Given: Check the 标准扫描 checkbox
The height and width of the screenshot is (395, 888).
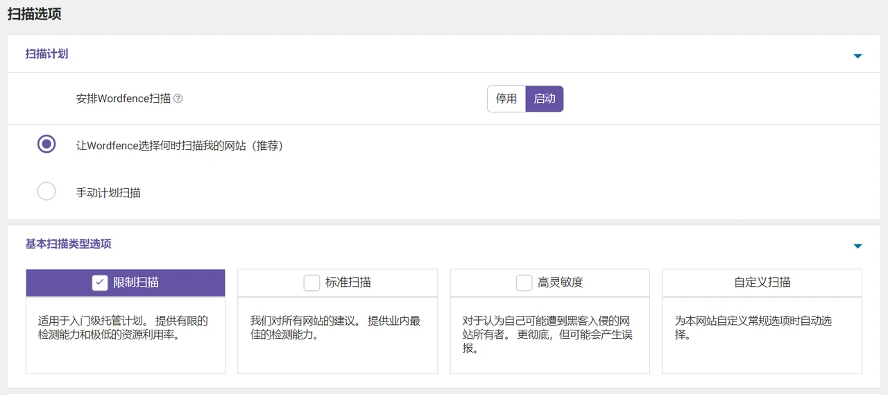Looking at the screenshot, I should [x=311, y=283].
